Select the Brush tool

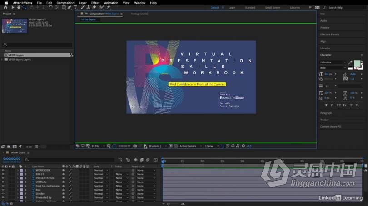[x=82, y=8]
